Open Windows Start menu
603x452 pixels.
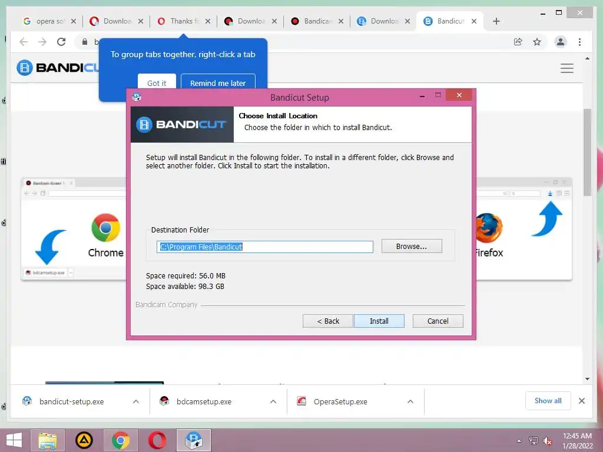tap(14, 440)
